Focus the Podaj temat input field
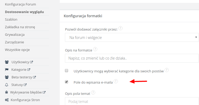Screen dimensions: 199x105 tap(132, 101)
